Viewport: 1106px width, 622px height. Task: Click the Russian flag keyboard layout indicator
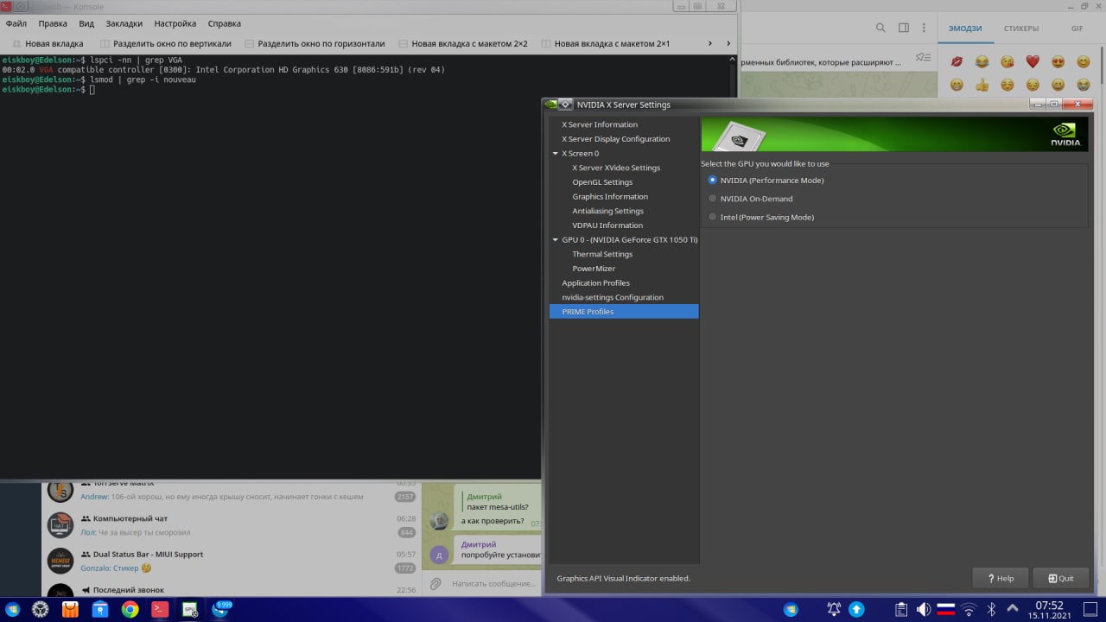click(x=946, y=609)
